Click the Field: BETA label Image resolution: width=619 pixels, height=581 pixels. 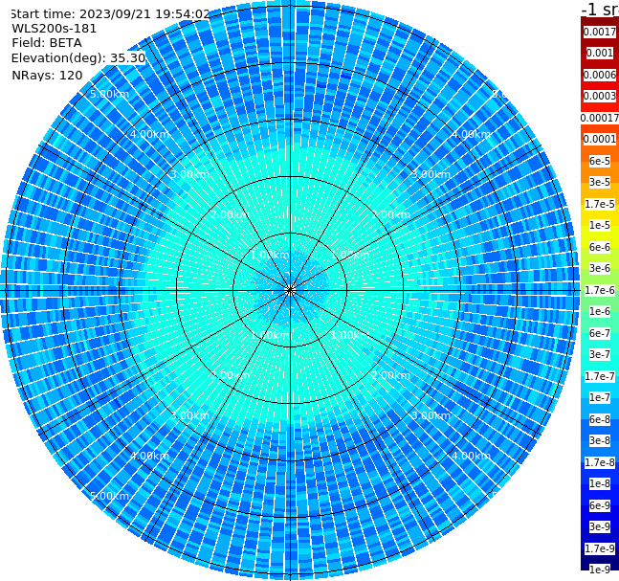pyautogui.click(x=47, y=43)
